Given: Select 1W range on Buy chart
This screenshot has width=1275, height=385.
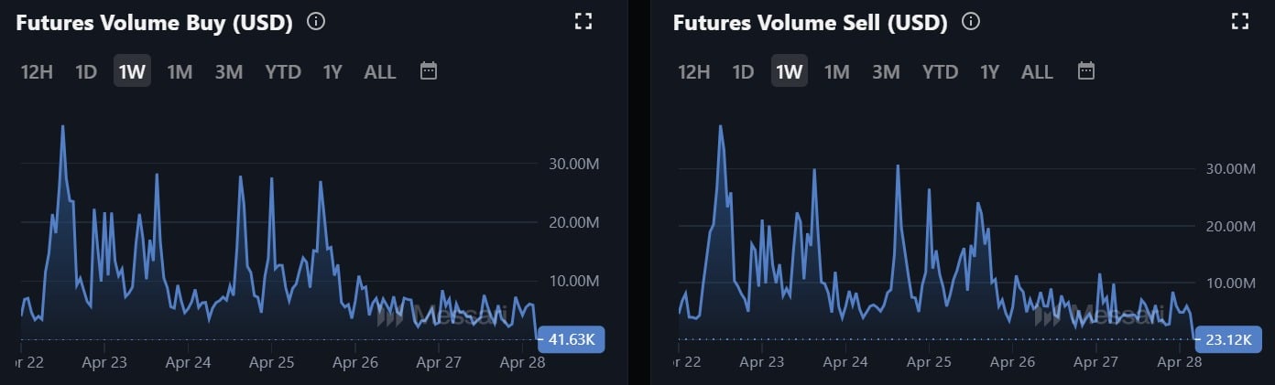Looking at the screenshot, I should [x=132, y=71].
